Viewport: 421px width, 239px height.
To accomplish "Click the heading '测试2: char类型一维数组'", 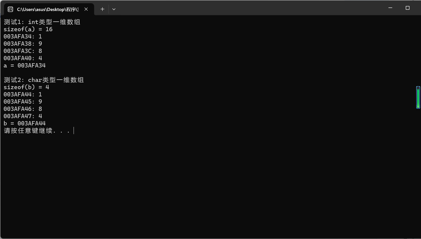I will click(x=44, y=80).
